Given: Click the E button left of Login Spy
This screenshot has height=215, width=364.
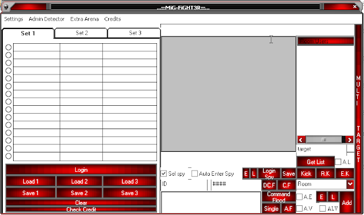Looking at the screenshot, I should pyautogui.click(x=246, y=173).
